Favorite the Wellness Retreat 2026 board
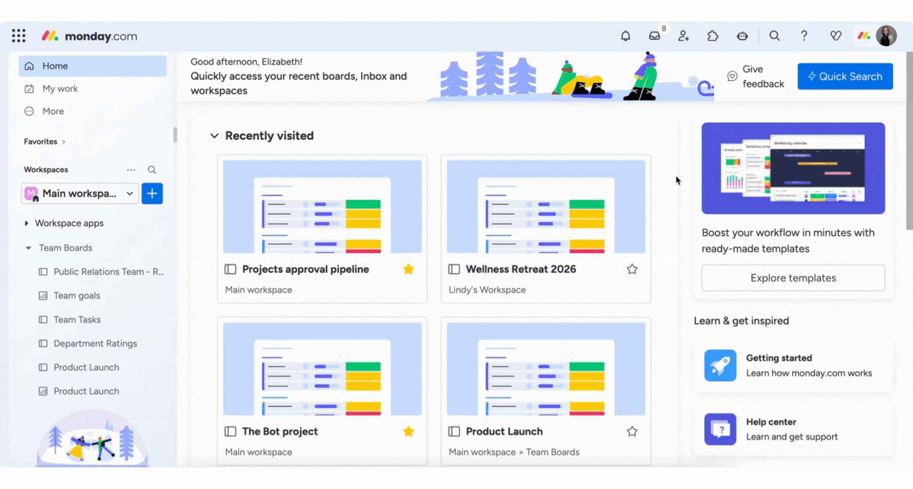The height and width of the screenshot is (489, 913). click(x=632, y=269)
